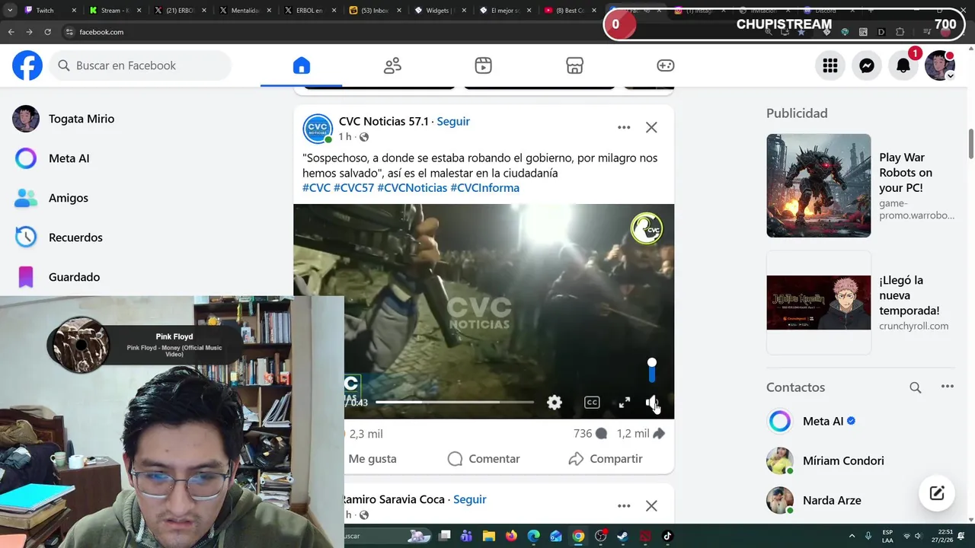Screen dimensions: 975x548
Task: Open TikTok from the taskbar
Action: point(667,536)
